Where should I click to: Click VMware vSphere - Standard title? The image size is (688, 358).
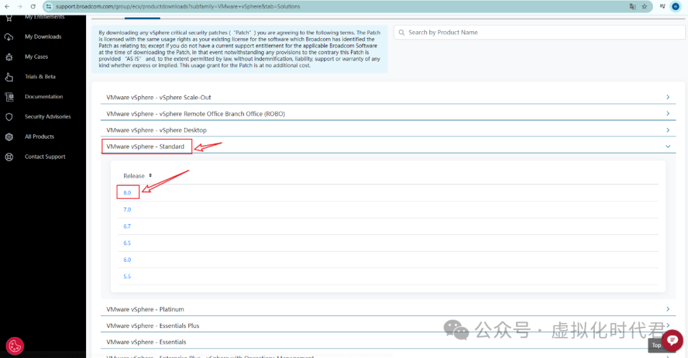145,147
